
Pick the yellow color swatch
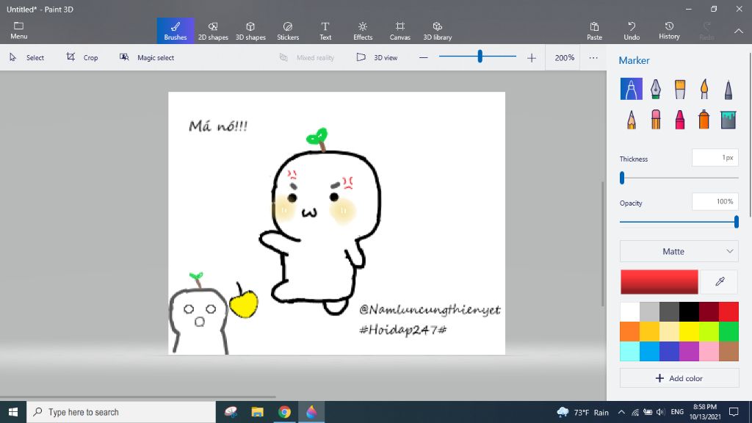(688, 331)
